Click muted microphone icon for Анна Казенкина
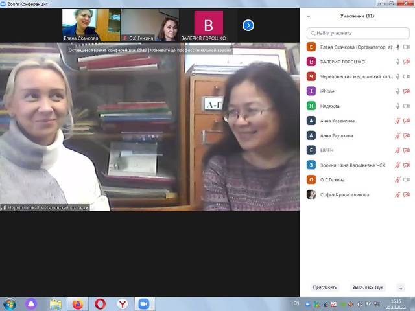 (x=397, y=121)
